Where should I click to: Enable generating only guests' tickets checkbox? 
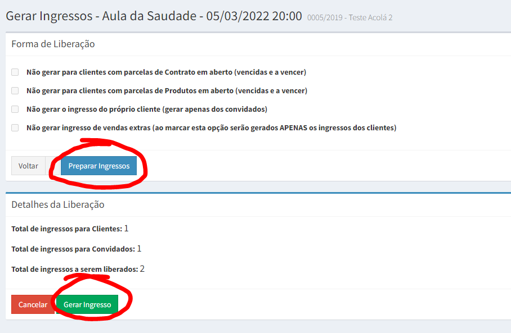[x=15, y=110]
